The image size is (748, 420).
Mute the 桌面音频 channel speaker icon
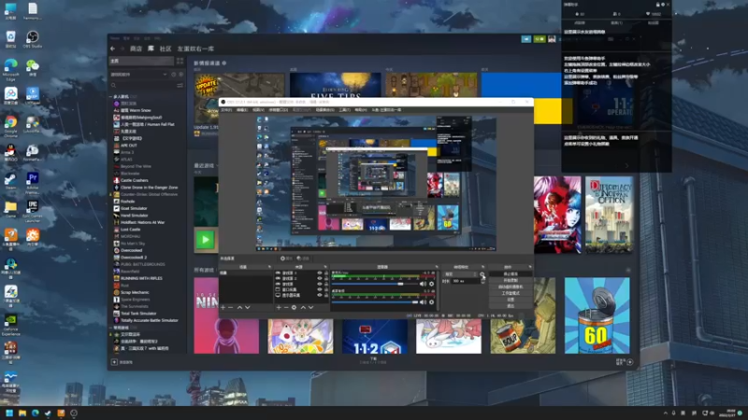click(x=423, y=301)
